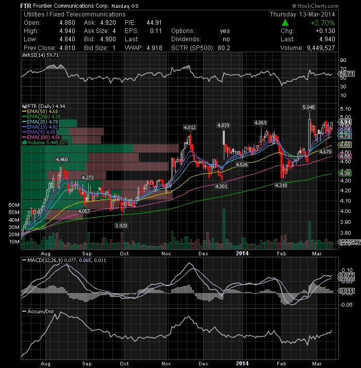The height and width of the screenshot is (368, 361).
Task: Select the FTR ticker symbol in the title
Action: click(x=26, y=6)
